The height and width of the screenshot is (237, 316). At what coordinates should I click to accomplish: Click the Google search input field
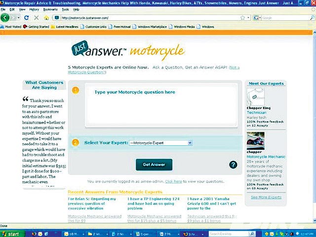pyautogui.click(x=285, y=18)
